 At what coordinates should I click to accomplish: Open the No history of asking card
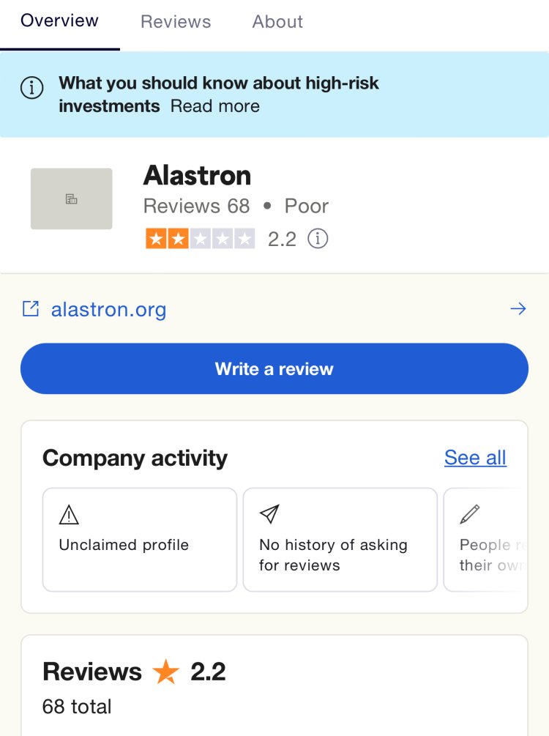tap(340, 540)
